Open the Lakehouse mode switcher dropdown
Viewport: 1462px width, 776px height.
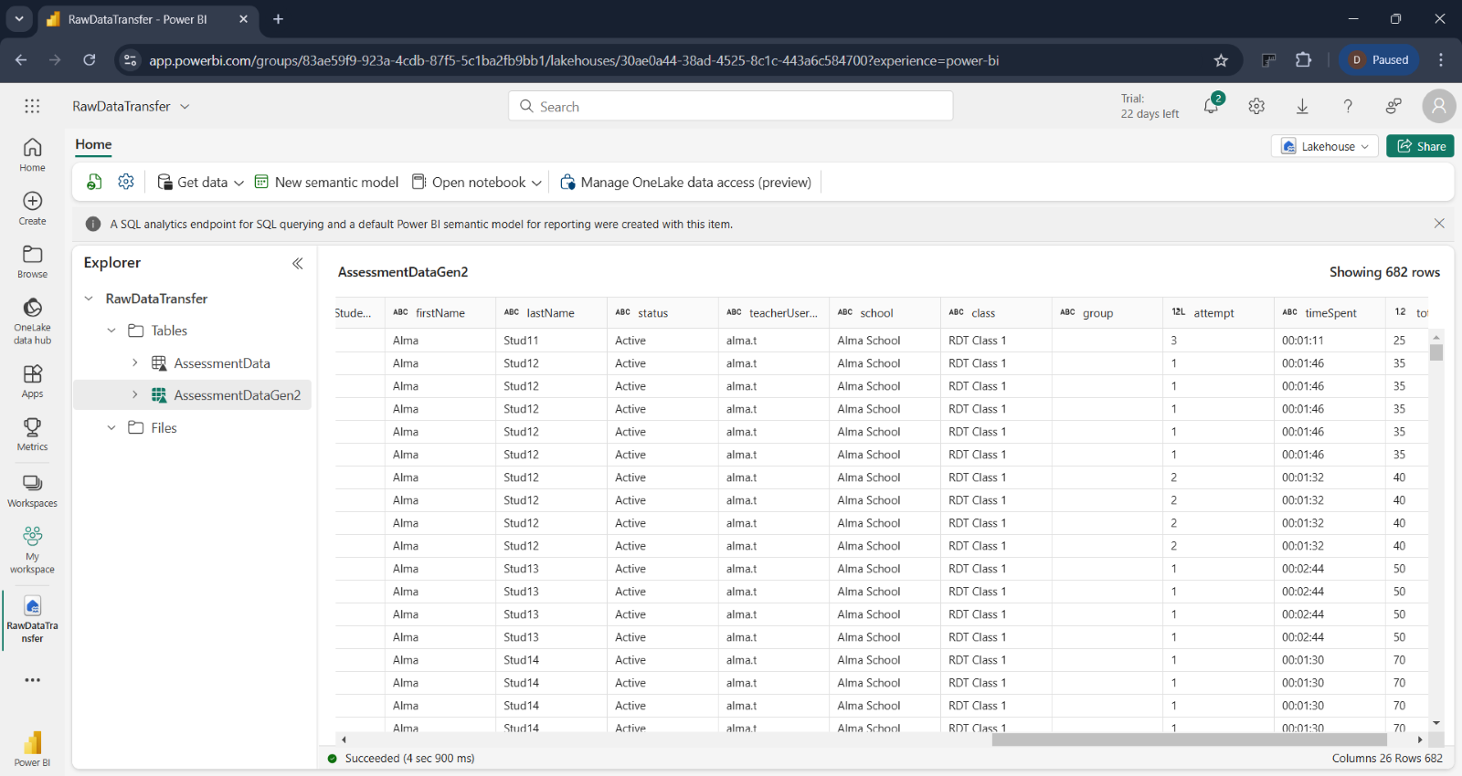pyautogui.click(x=1324, y=146)
